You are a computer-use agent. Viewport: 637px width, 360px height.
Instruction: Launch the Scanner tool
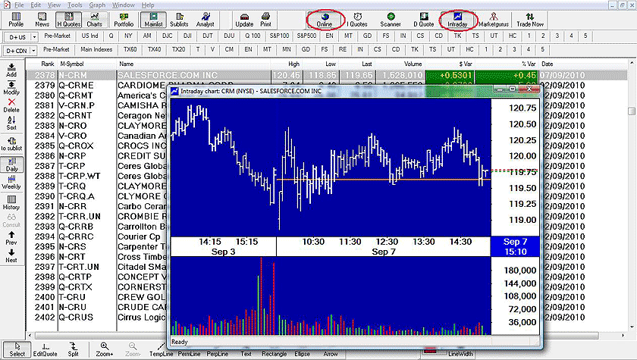pyautogui.click(x=391, y=20)
